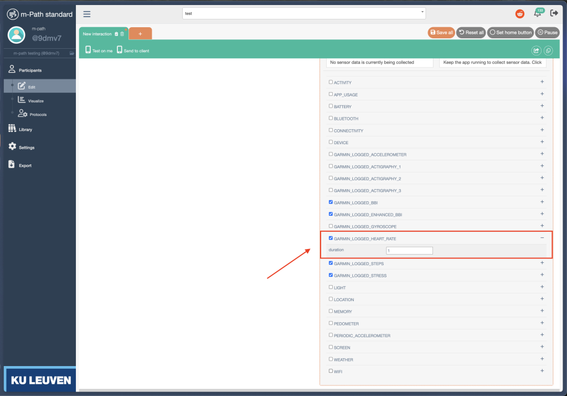Expand the LOCATION sensor options
Screen dimensions: 567x396
pos(542,299)
